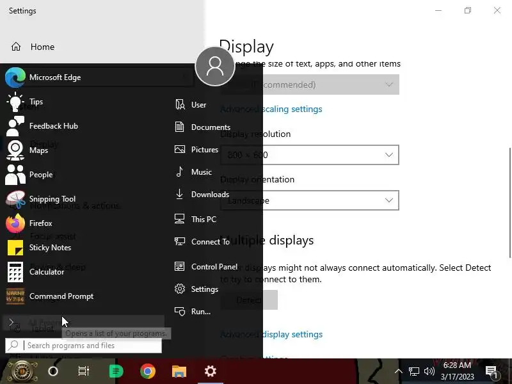Open the green notes app on taskbar
This screenshot has height=384, width=512.
pyautogui.click(x=116, y=371)
